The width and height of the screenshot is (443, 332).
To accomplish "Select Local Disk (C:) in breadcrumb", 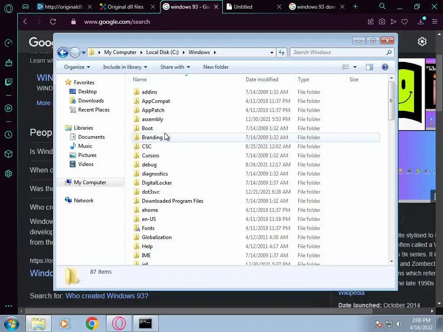I will [162, 52].
